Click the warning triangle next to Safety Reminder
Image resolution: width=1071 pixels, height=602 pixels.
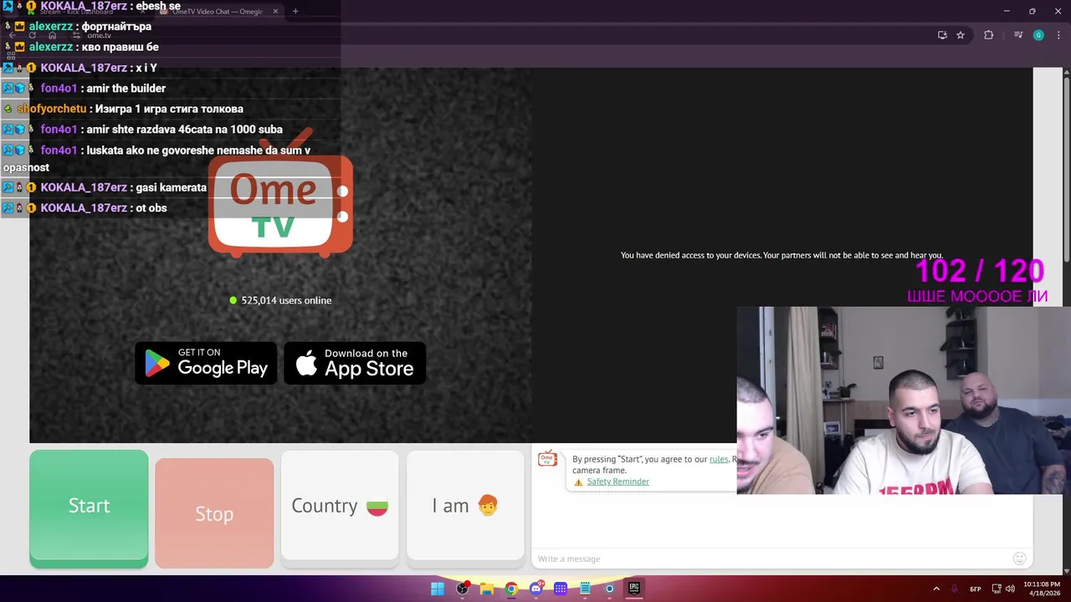coord(578,482)
